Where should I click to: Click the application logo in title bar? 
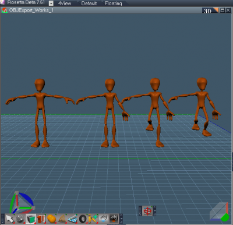click(2, 2)
